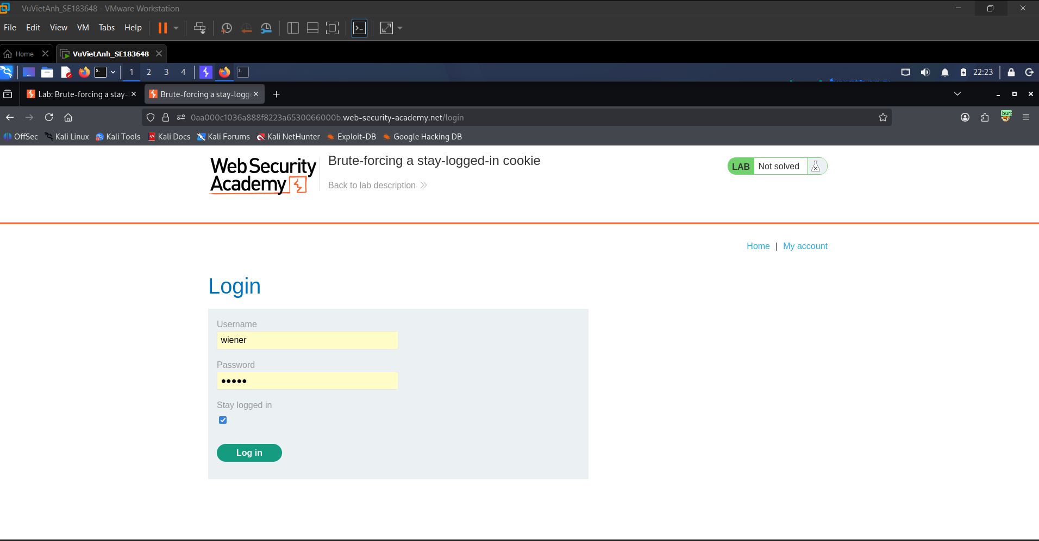Go to the Firefox home page icon
1039x541 pixels.
tap(68, 117)
